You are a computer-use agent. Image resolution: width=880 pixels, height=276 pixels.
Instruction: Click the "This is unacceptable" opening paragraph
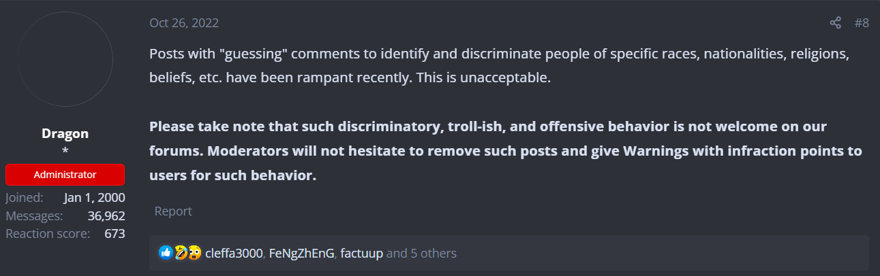[x=500, y=65]
